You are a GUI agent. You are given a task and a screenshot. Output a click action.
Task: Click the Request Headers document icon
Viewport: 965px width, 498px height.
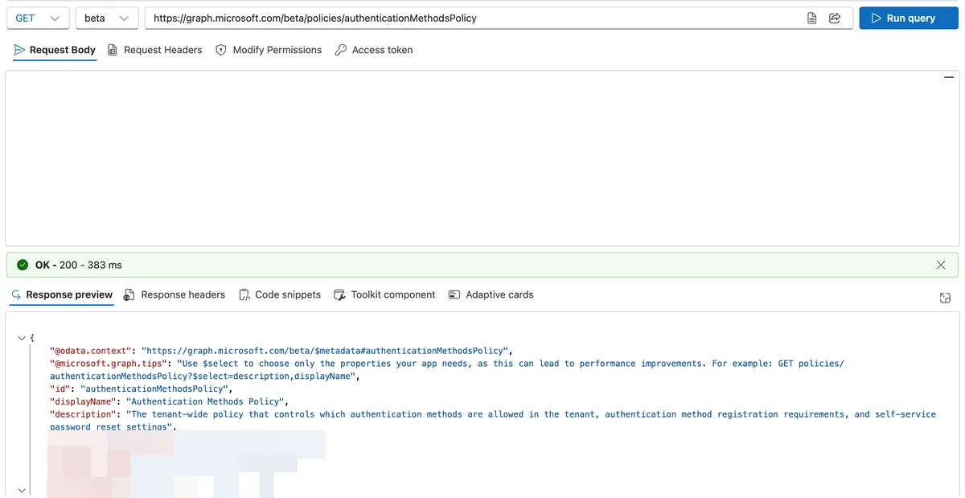(x=113, y=50)
